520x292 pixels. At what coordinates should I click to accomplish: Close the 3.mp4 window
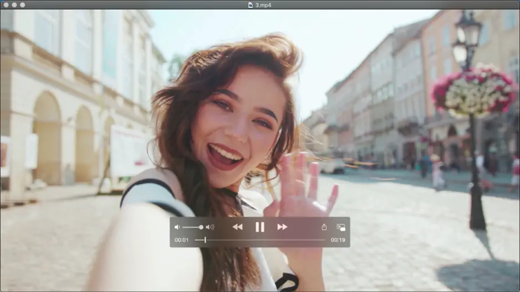pyautogui.click(x=6, y=5)
